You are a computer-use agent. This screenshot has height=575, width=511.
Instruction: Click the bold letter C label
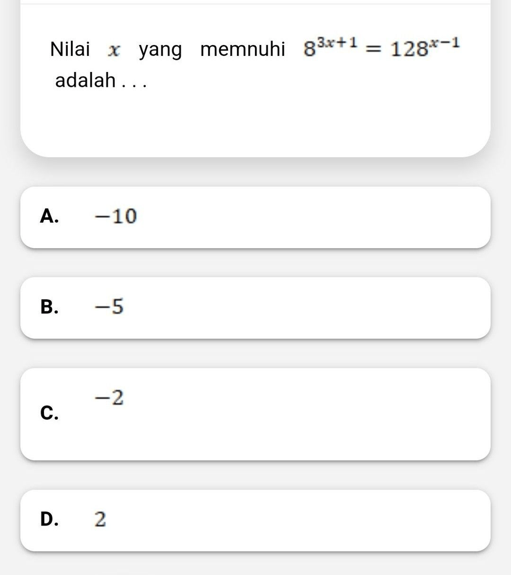(x=49, y=413)
